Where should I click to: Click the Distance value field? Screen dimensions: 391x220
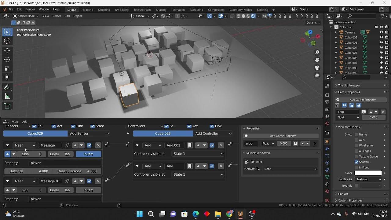[x=29, y=171]
